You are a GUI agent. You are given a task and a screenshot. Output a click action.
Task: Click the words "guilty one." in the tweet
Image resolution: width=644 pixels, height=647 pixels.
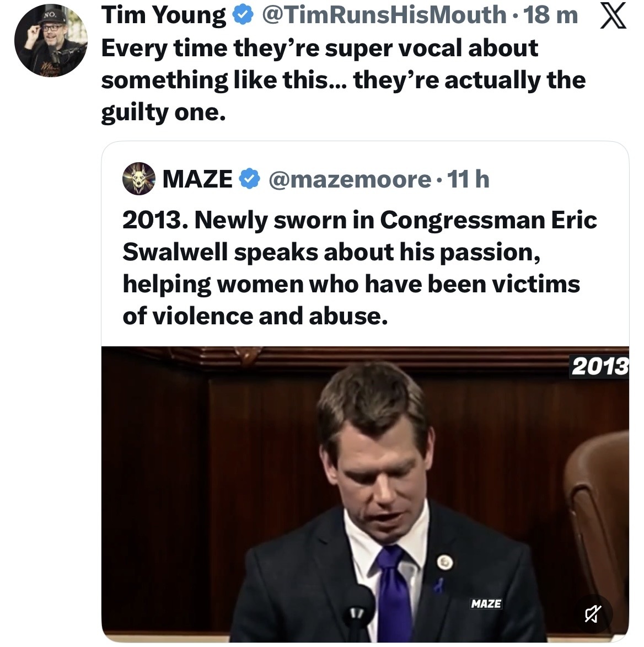(x=163, y=113)
